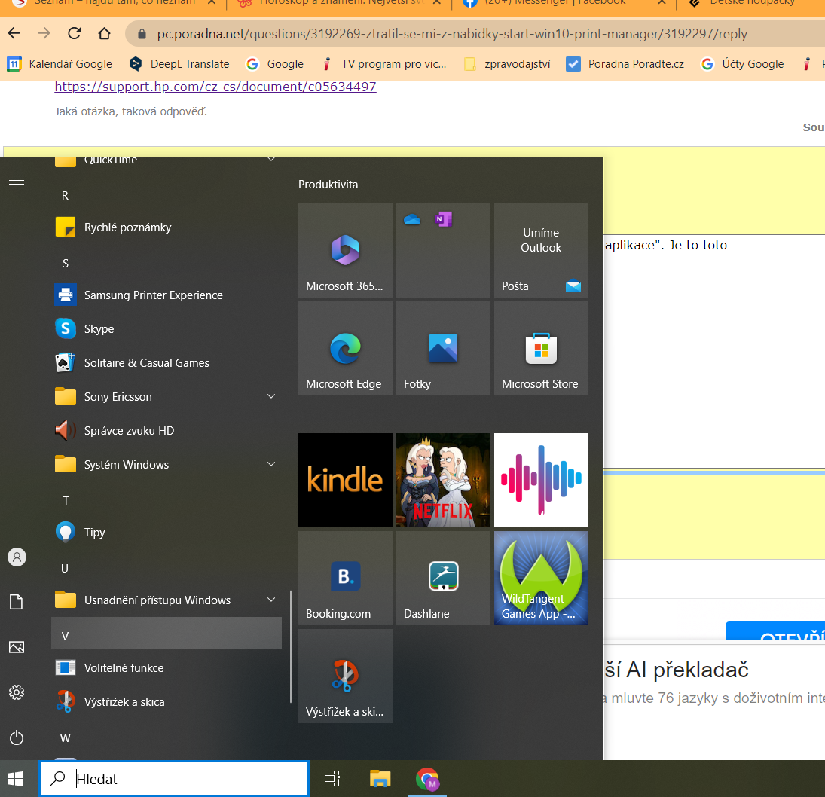Image resolution: width=825 pixels, height=797 pixels.
Task: Expand the QuickTime folder chevron
Action: (271, 160)
